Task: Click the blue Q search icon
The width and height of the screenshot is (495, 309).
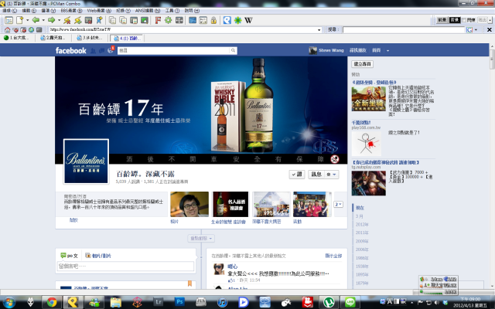Action: (x=227, y=20)
